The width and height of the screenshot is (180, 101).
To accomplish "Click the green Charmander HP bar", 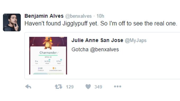I will pyautogui.click(x=48, y=55).
